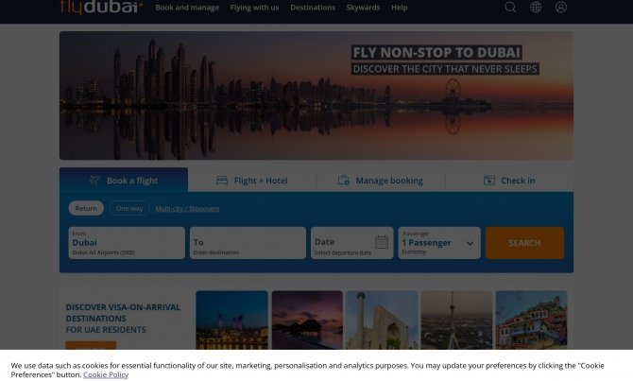Open the user account icon
The width and height of the screenshot is (633, 381).
(x=561, y=7)
